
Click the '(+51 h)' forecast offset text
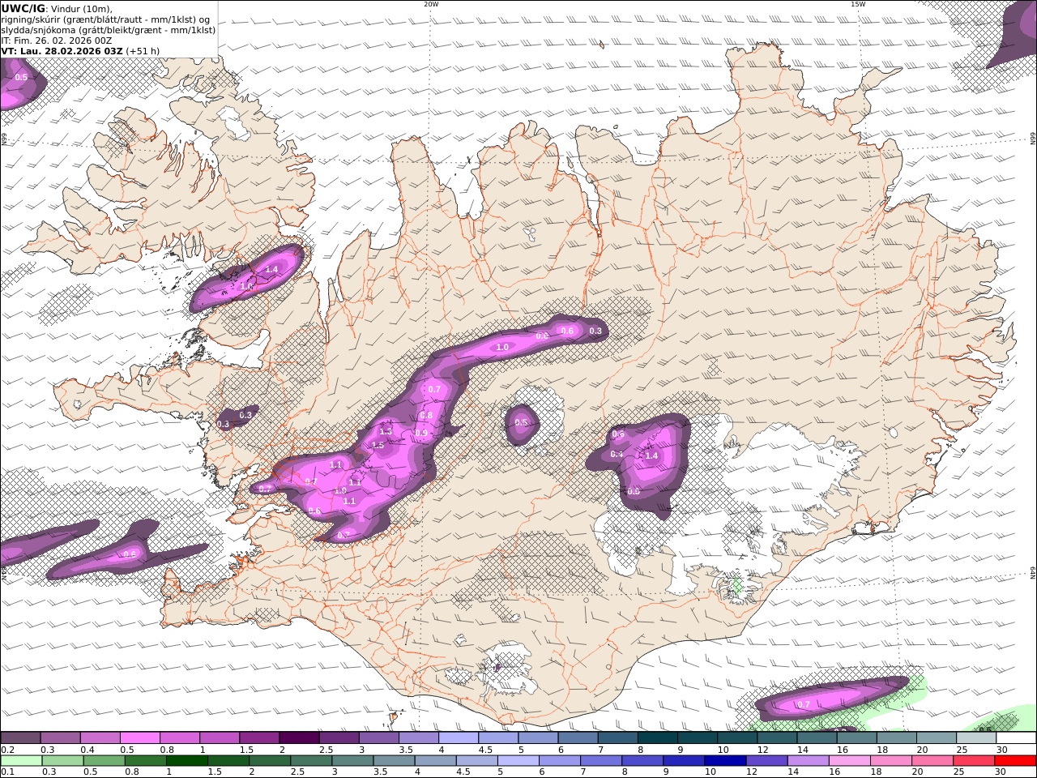click(143, 51)
